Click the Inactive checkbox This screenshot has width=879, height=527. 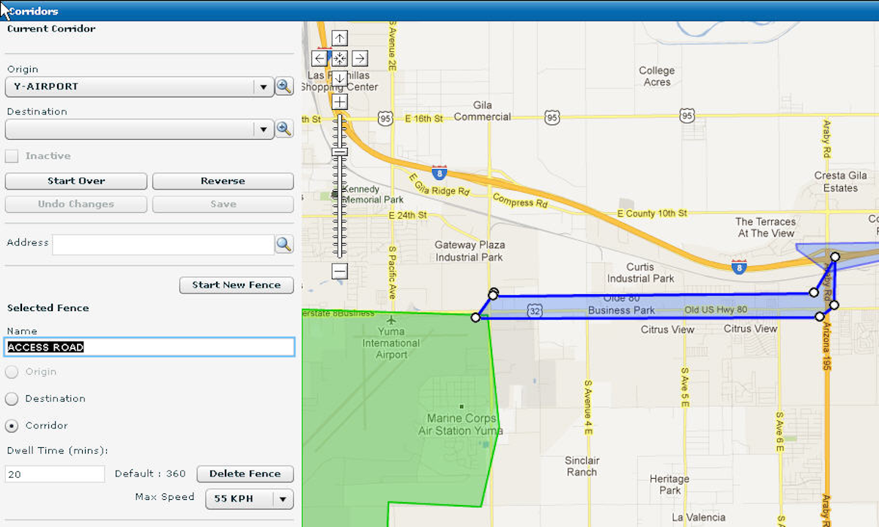pyautogui.click(x=11, y=155)
